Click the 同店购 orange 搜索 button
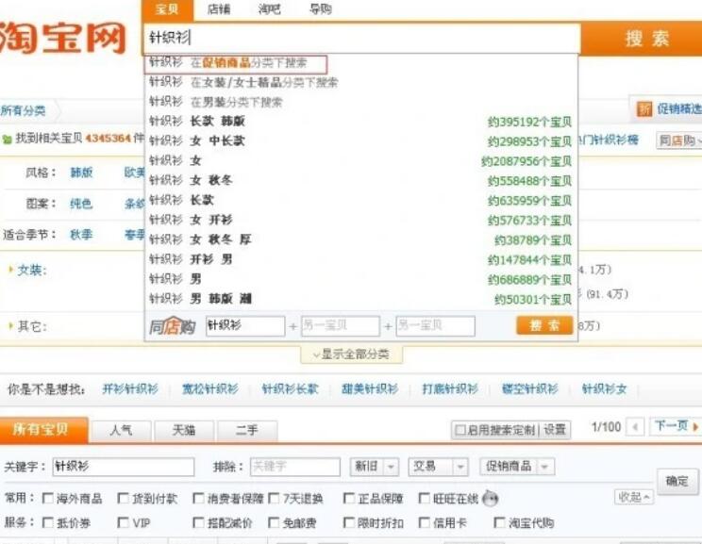The image size is (702, 544). coord(544,325)
